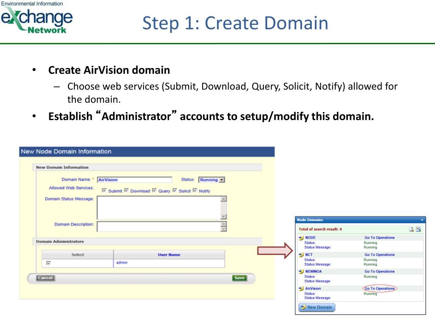The width and height of the screenshot is (435, 326).
Task: Click the Allowed Web Services label
Action: 71,188
